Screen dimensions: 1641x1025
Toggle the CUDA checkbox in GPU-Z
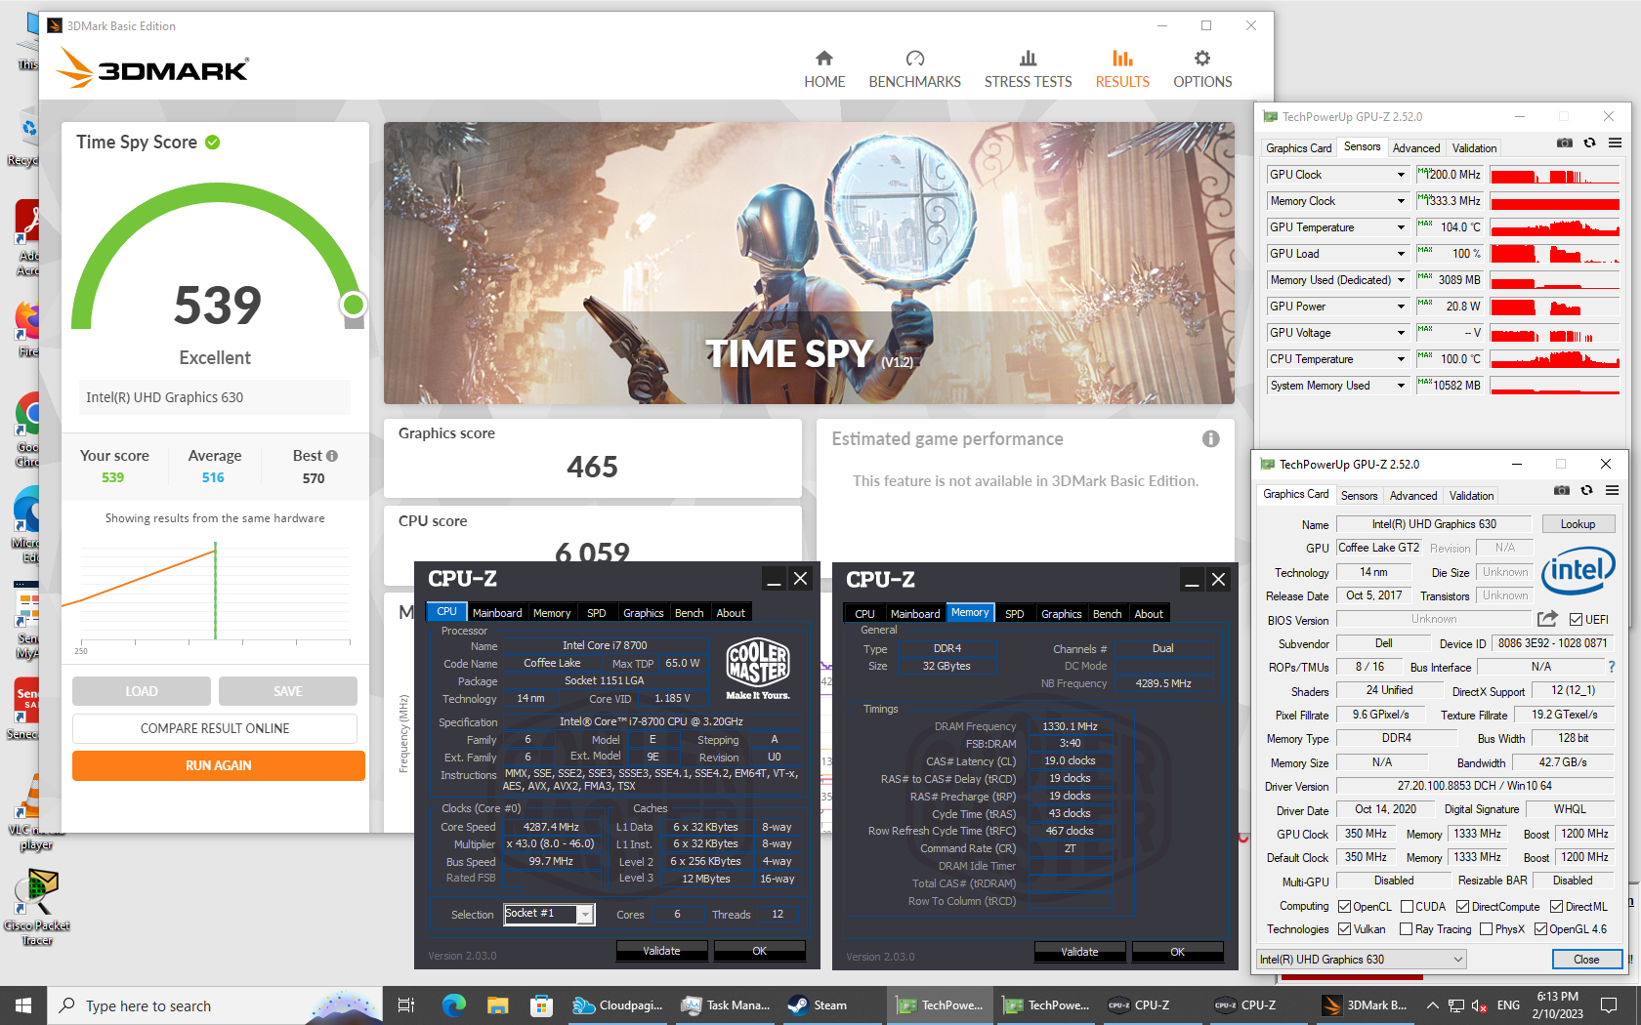pos(1407,907)
